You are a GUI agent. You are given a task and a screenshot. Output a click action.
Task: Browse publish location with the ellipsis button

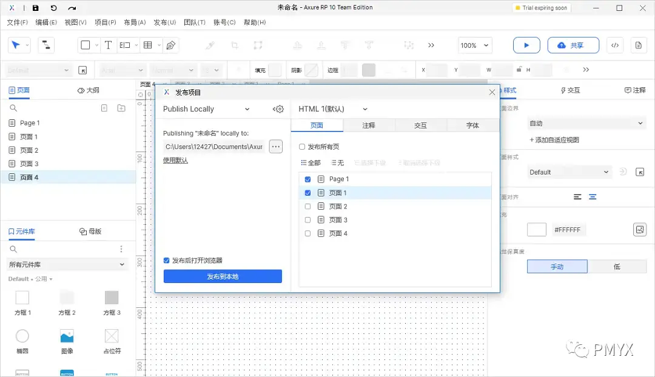point(276,146)
